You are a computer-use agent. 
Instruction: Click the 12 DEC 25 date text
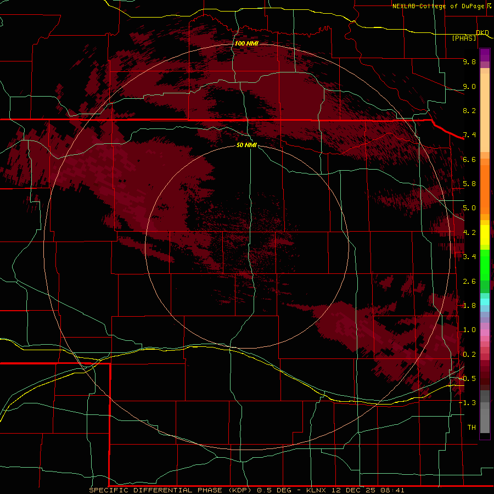(x=353, y=490)
